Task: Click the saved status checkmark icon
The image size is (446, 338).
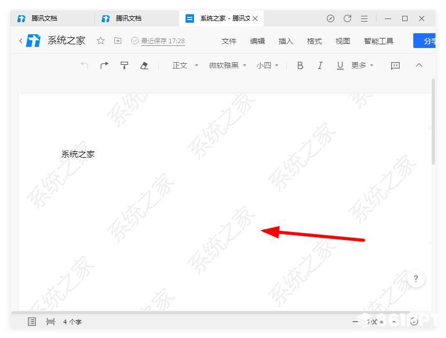Action: pyautogui.click(x=135, y=41)
